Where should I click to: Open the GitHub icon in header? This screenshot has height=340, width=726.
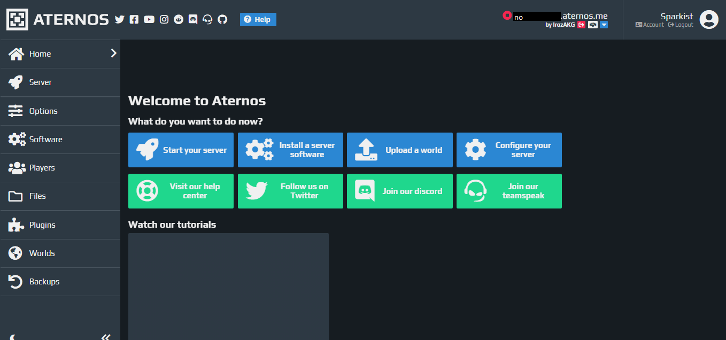pos(222,19)
